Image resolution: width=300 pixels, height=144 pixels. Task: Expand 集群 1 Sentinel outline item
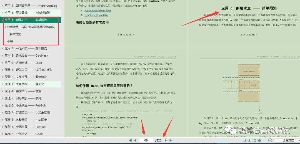pyautogui.click(x=2, y=127)
